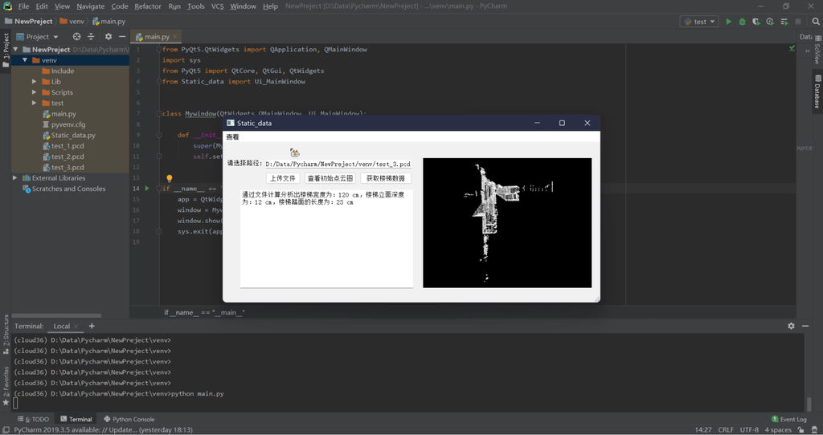Click the run gutter arrow on line 14
This screenshot has height=435, width=823.
click(x=147, y=189)
